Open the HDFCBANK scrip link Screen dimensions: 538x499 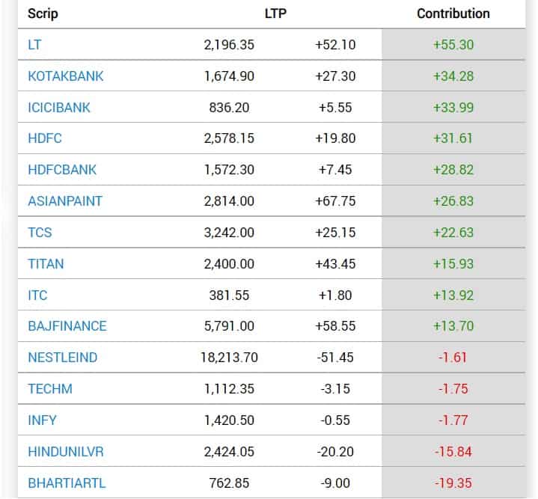[62, 169]
